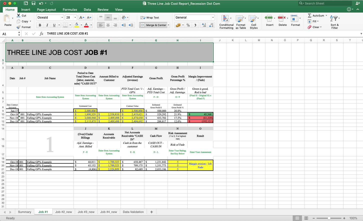Click the decrease decimal icon

212,25
